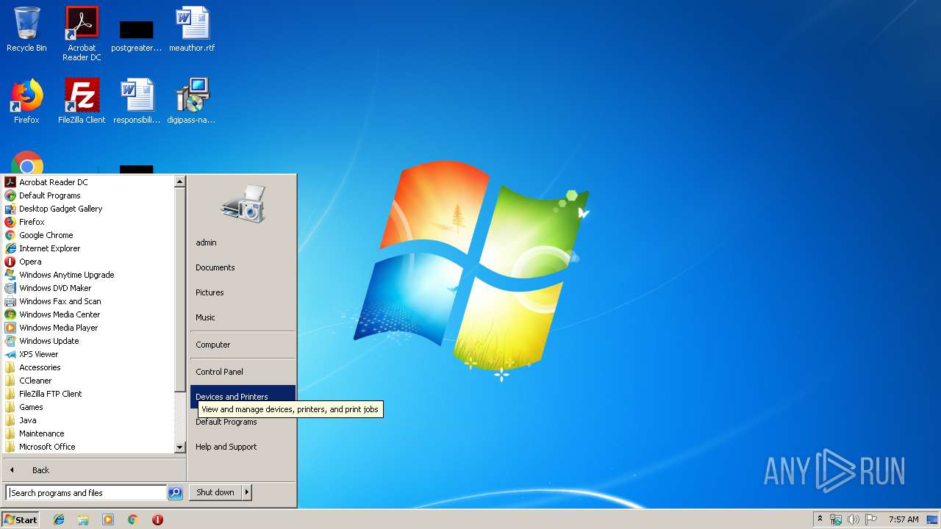Viewport: 941px width, 529px height.
Task: Select the digipass-na... installer icon
Action: click(x=192, y=101)
